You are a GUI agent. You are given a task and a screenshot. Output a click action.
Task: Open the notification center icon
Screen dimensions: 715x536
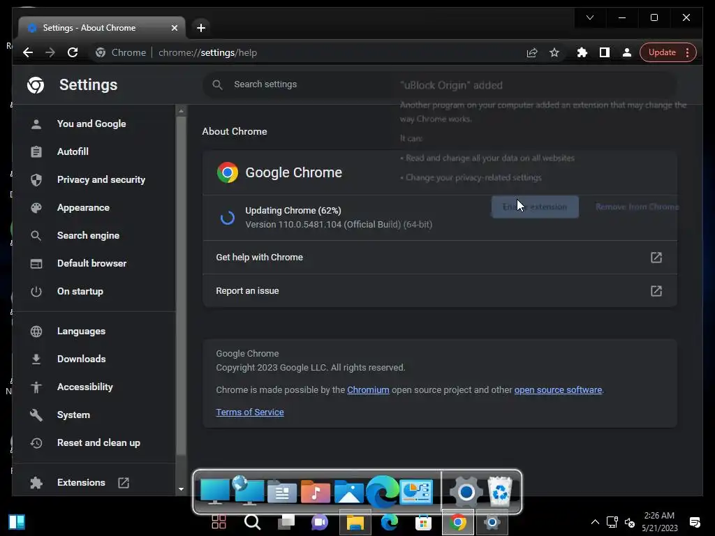pyautogui.click(x=695, y=522)
